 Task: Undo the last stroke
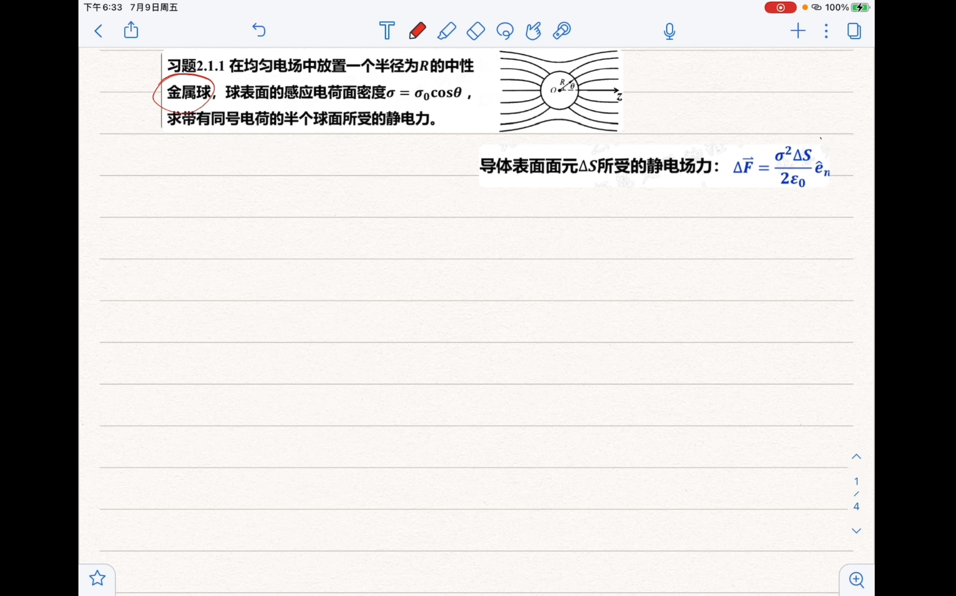(259, 30)
